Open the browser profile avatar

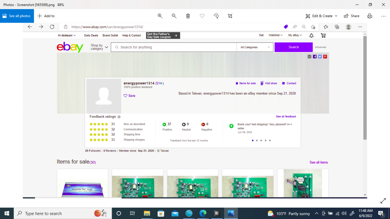click(348, 27)
